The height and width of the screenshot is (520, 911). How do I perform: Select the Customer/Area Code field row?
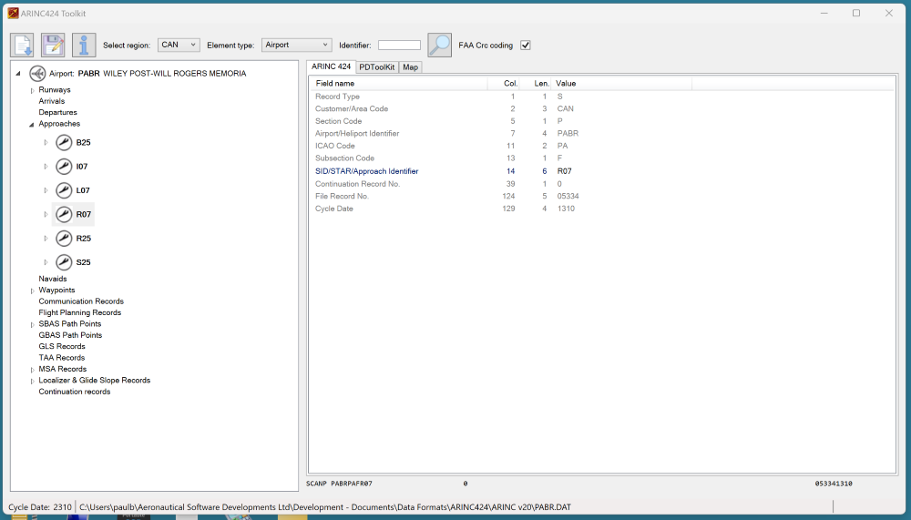pos(601,108)
